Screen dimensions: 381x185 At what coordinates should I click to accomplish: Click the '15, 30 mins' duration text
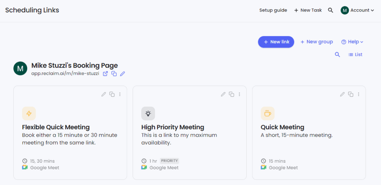pyautogui.click(x=42, y=161)
